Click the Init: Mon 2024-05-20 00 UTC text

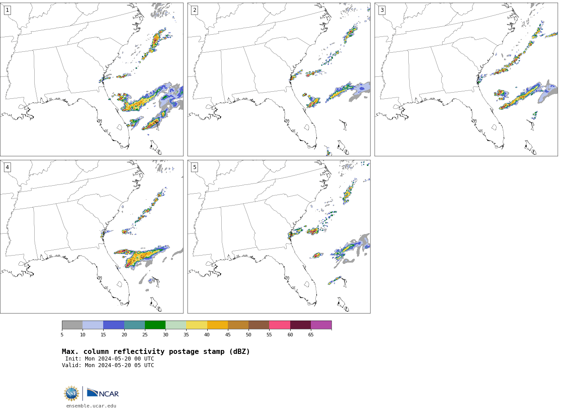pyautogui.click(x=110, y=359)
